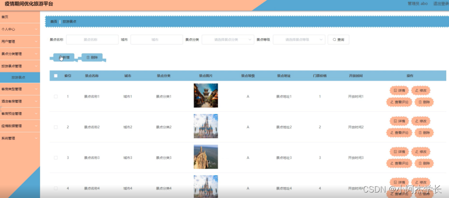
Task: Click the cell 景点分类2
Action: click(163, 127)
